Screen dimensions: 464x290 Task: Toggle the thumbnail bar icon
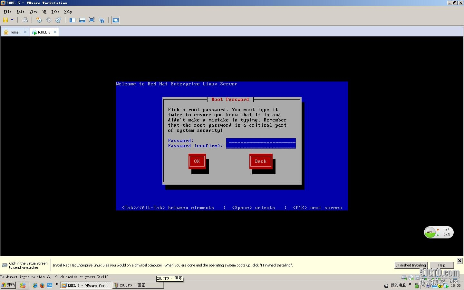point(82,20)
